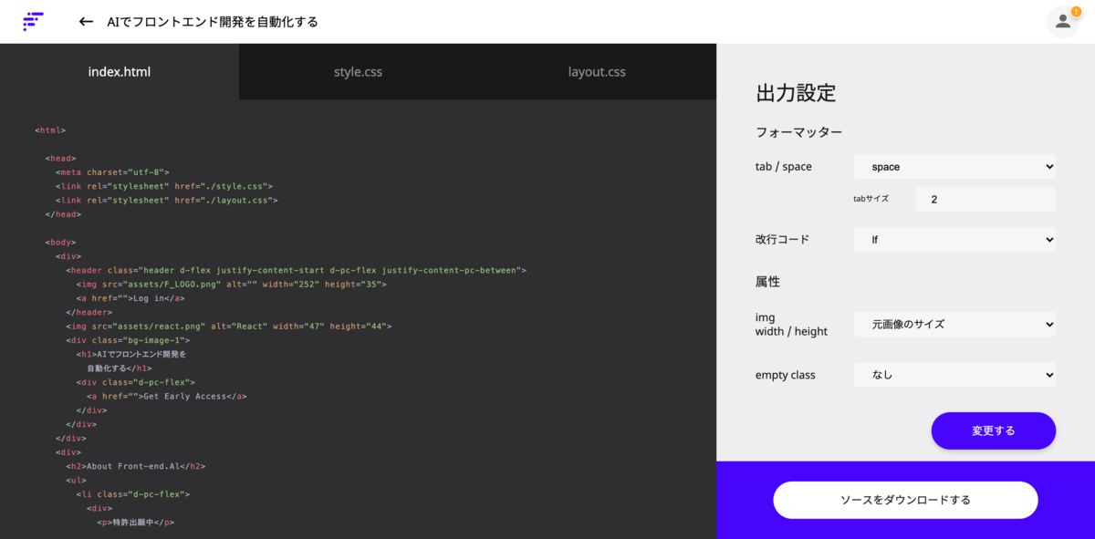Click the 改行コード label
The width and height of the screenshot is (1095, 539).
tap(782, 240)
